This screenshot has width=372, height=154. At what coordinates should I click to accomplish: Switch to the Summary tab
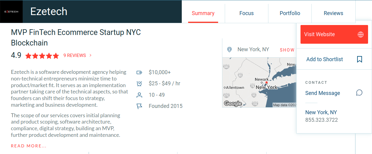(x=203, y=13)
